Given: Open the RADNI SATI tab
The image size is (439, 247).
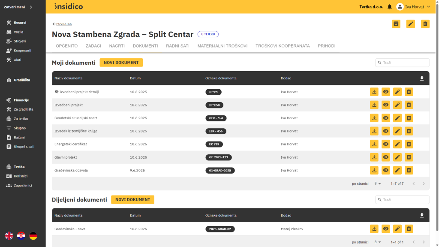Looking at the screenshot, I should tap(177, 46).
